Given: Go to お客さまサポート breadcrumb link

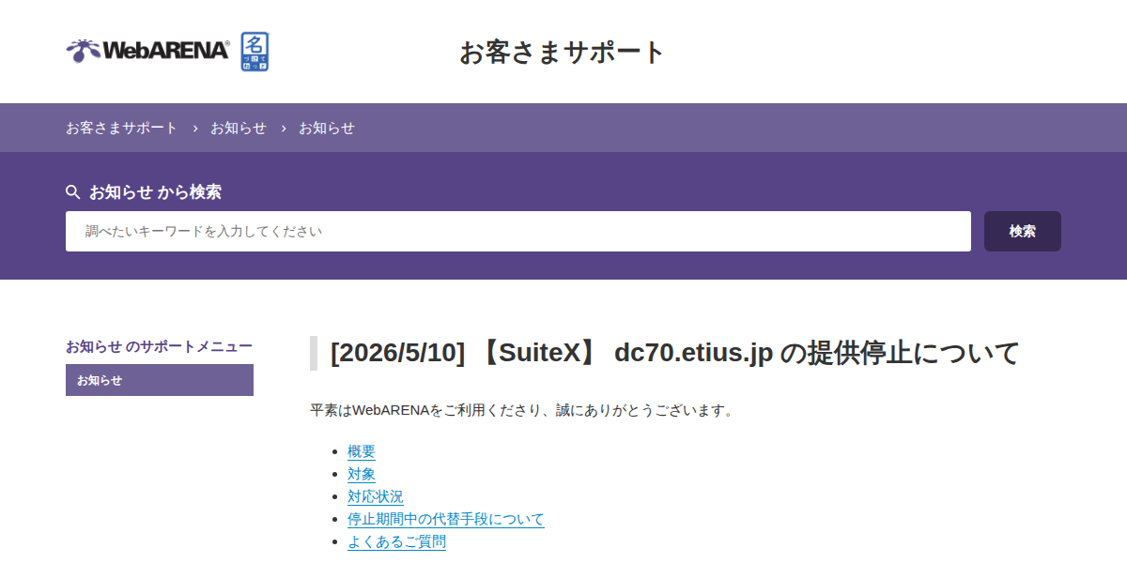Looking at the screenshot, I should 121,128.
